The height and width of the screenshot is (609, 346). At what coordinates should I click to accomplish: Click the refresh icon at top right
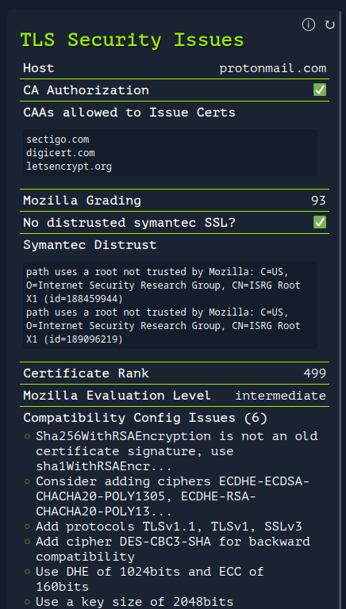coord(329,25)
